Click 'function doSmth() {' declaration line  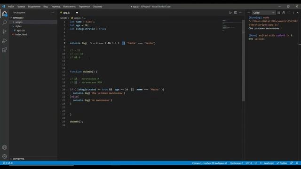point(84,72)
